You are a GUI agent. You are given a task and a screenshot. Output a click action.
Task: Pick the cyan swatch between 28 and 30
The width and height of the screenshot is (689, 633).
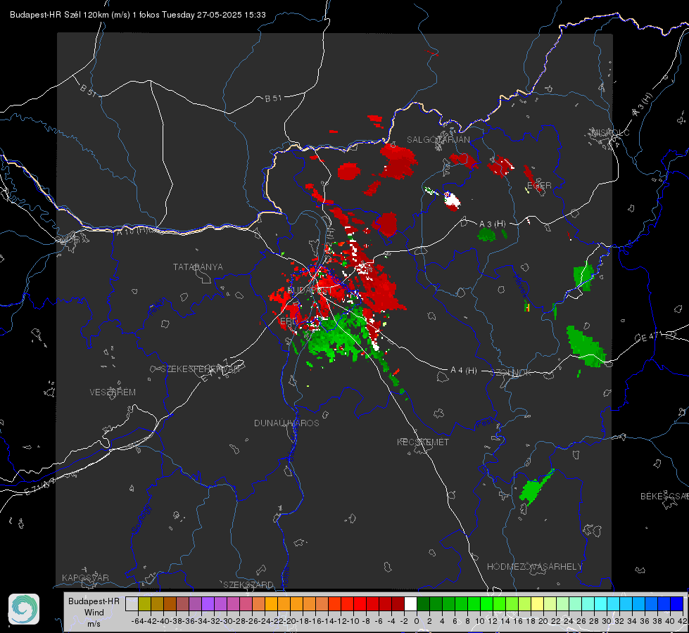(x=601, y=603)
